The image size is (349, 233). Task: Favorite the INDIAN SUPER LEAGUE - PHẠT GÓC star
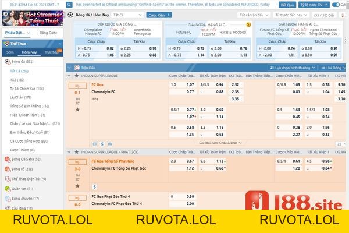click(x=77, y=152)
